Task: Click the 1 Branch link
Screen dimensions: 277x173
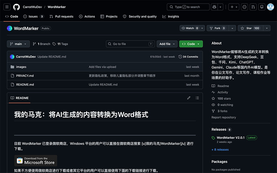Action: 42,44
